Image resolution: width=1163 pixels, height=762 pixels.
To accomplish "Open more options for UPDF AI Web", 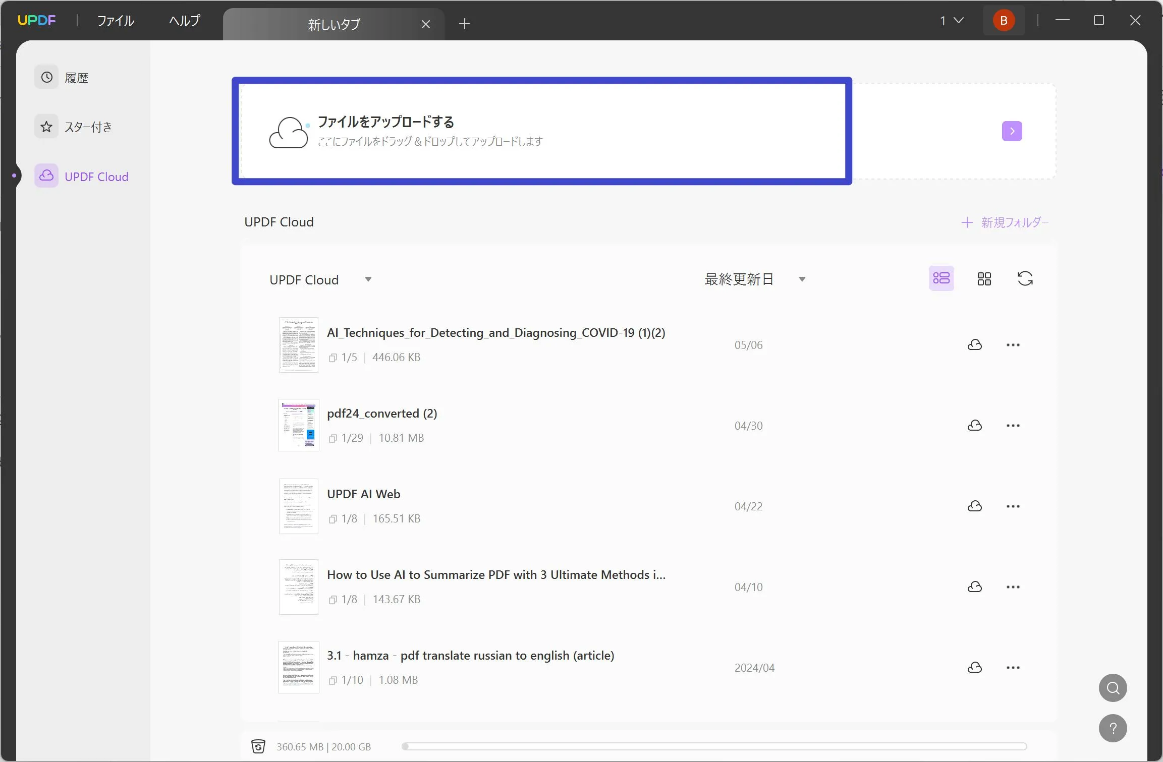I will [1013, 506].
